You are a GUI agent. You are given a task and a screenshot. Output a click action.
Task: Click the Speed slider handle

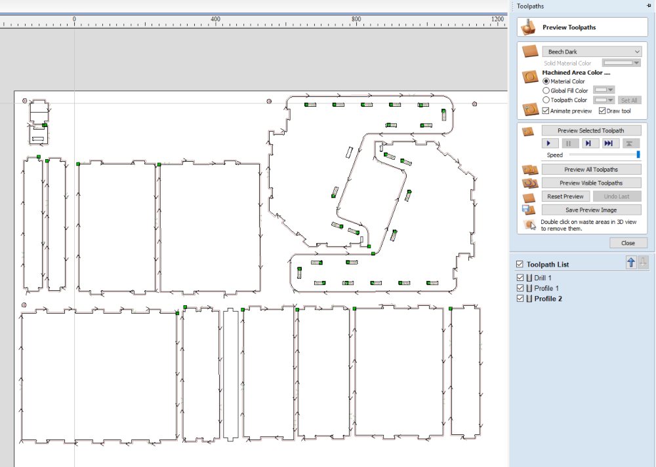point(638,155)
